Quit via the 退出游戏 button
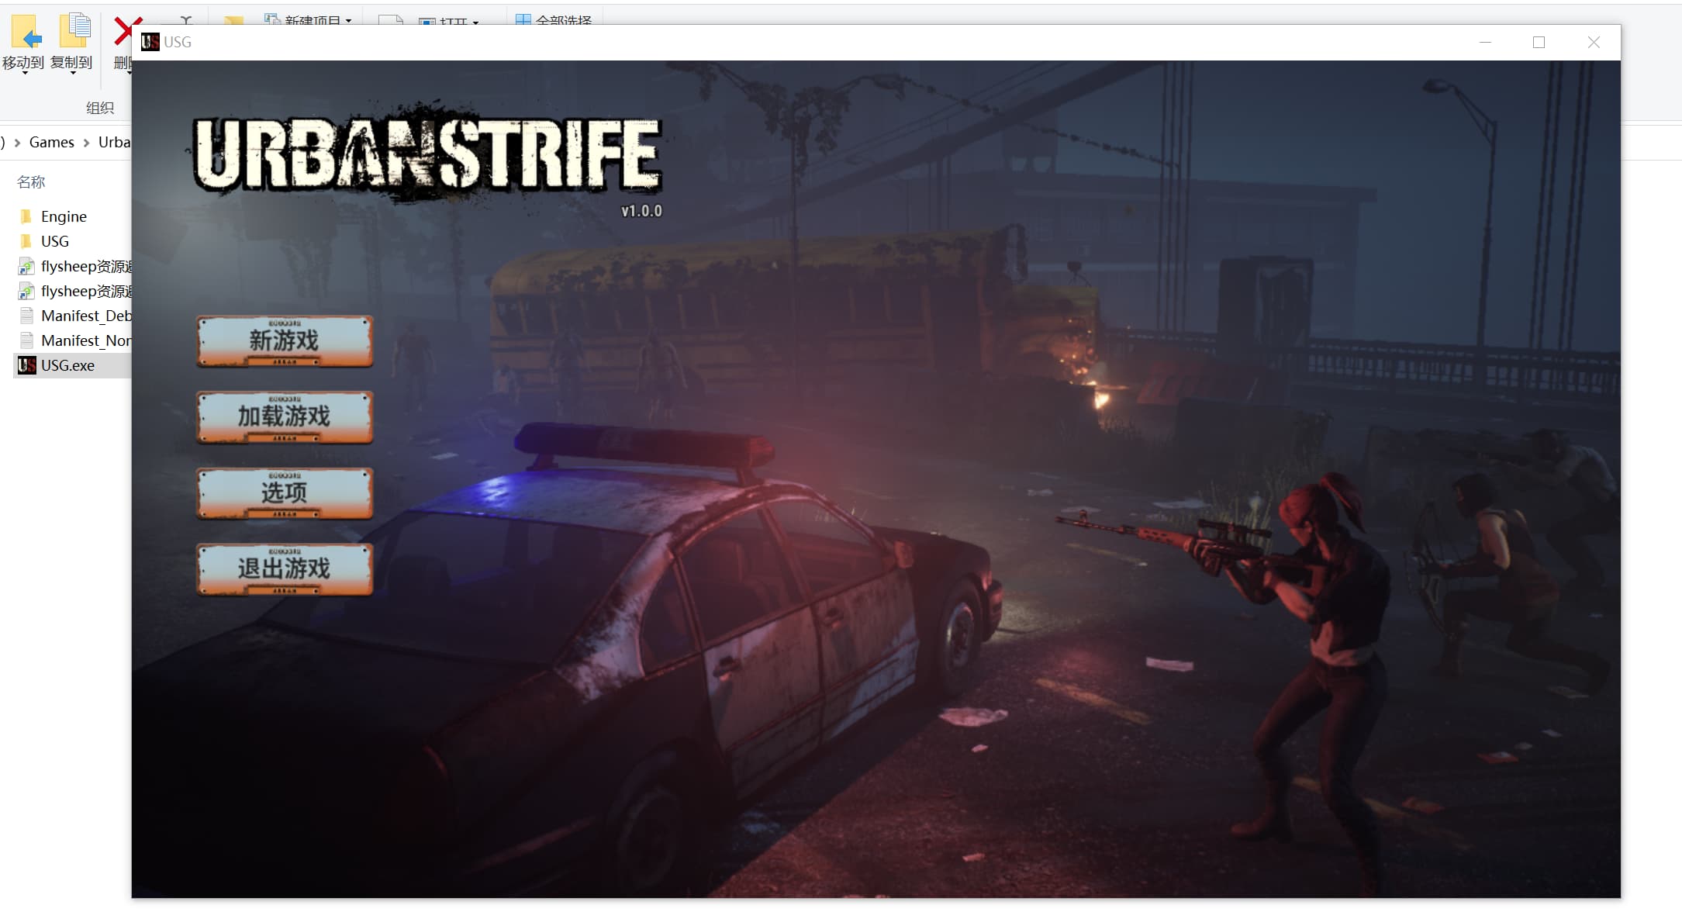1682x912 pixels. coord(285,569)
